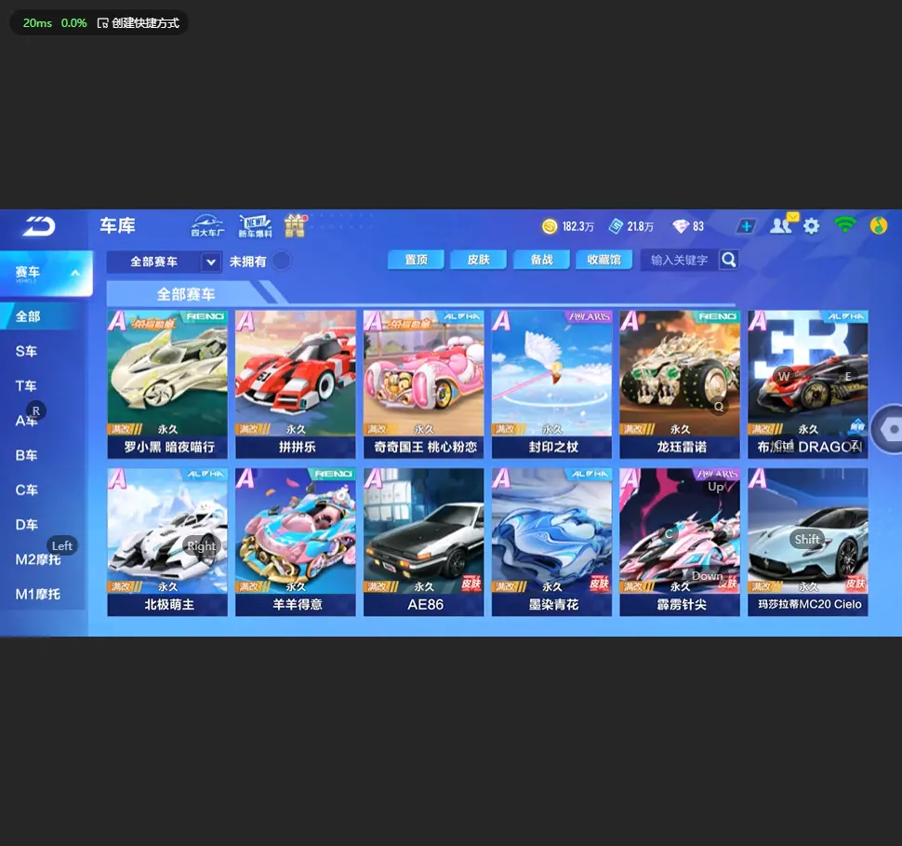
Task: Click the search magnifier icon
Action: [729, 260]
